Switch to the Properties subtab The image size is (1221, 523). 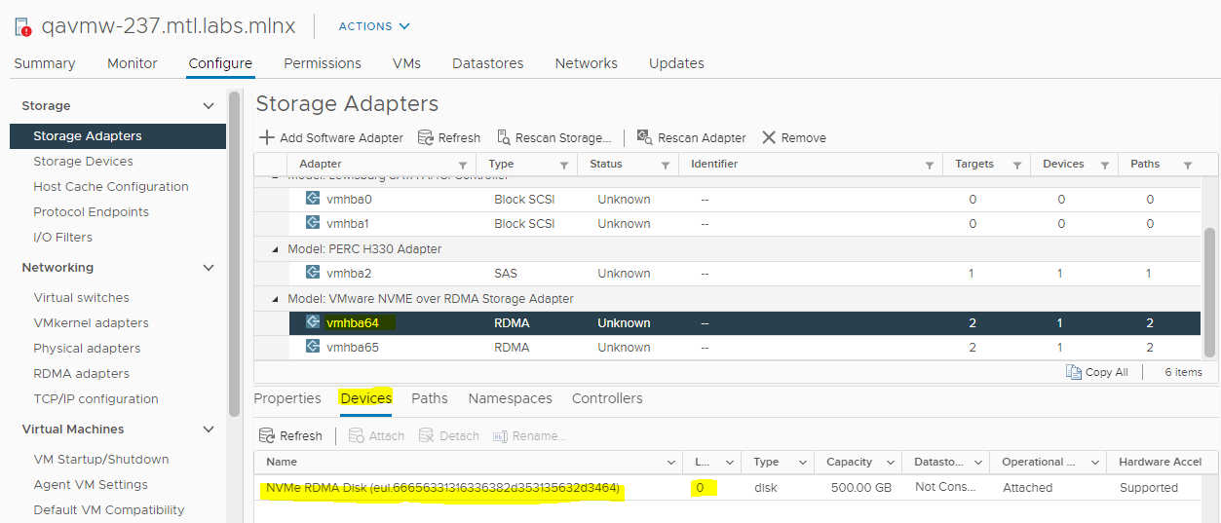(x=287, y=398)
